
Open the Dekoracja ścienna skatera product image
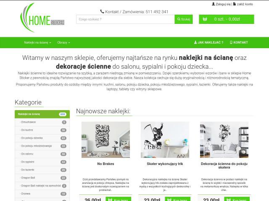tap(224, 139)
